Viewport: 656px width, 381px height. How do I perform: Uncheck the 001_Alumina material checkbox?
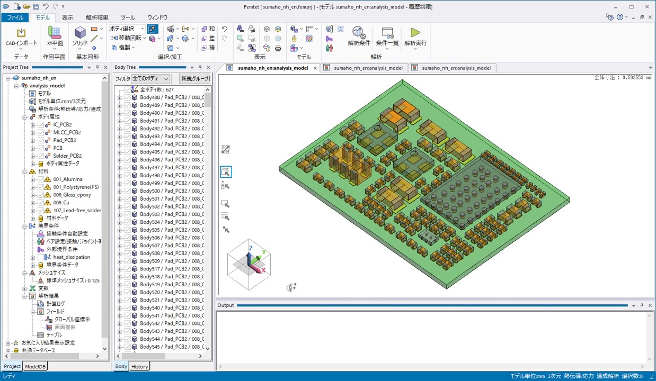pyautogui.click(x=41, y=179)
